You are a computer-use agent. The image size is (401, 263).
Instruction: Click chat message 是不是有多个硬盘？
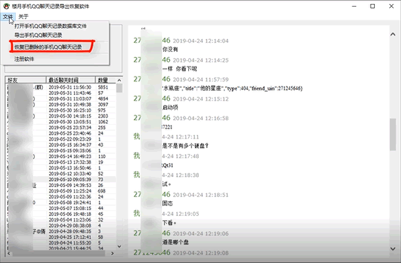pos(186,146)
